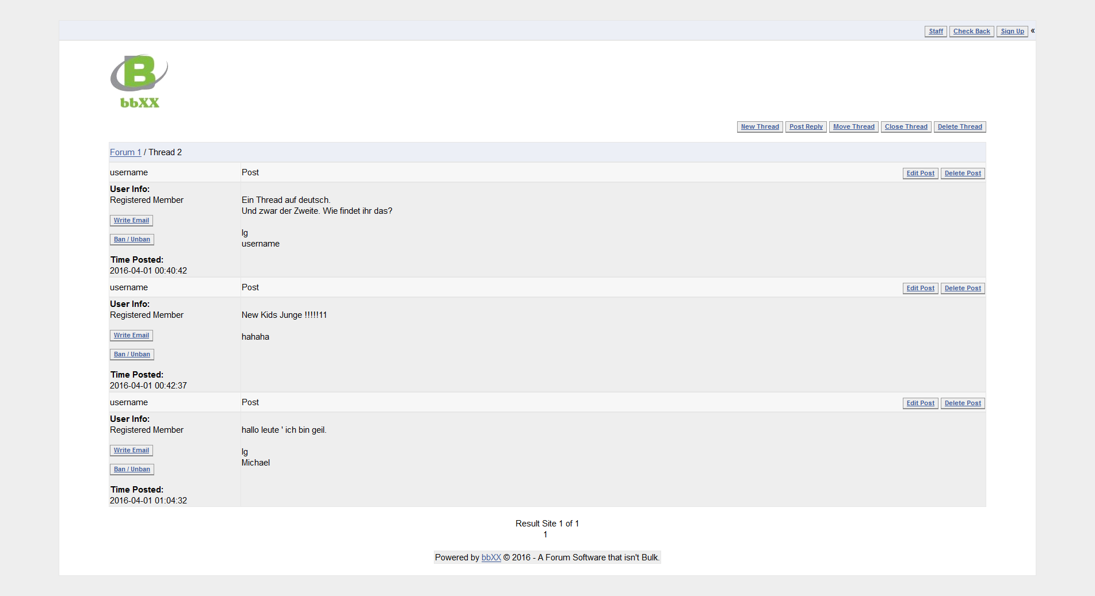This screenshot has width=1095, height=596.
Task: Start a New Thread
Action: [x=760, y=127]
